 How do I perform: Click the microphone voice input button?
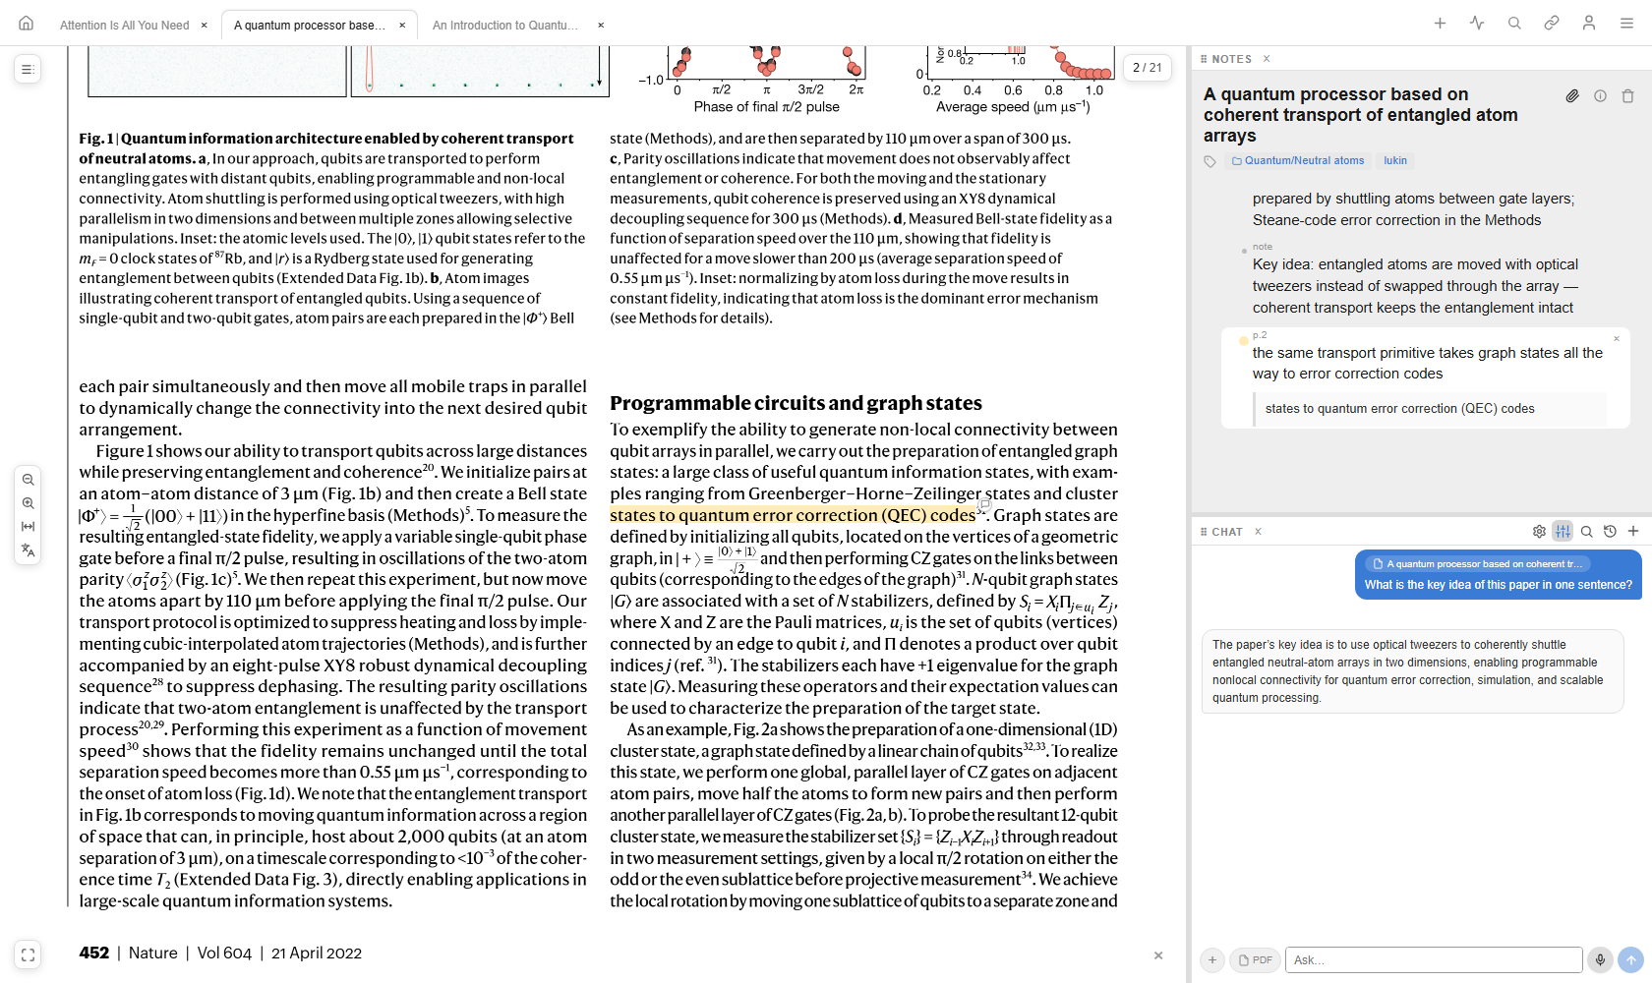pos(1600,959)
